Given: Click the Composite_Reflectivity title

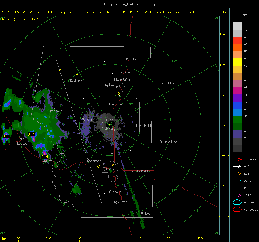Looking at the screenshot, I should pyautogui.click(x=129, y=4).
